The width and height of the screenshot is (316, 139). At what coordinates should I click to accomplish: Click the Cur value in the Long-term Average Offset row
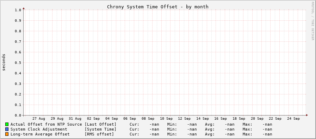pos(154,134)
